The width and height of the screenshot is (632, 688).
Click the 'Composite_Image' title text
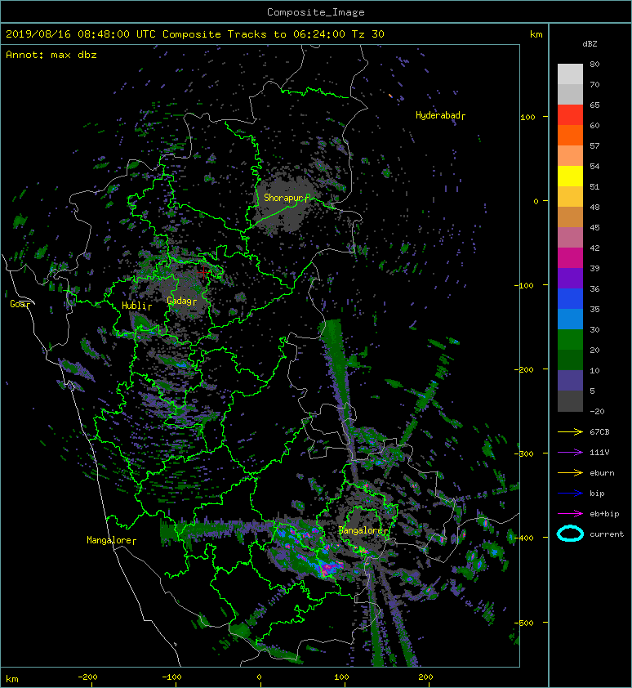[316, 12]
